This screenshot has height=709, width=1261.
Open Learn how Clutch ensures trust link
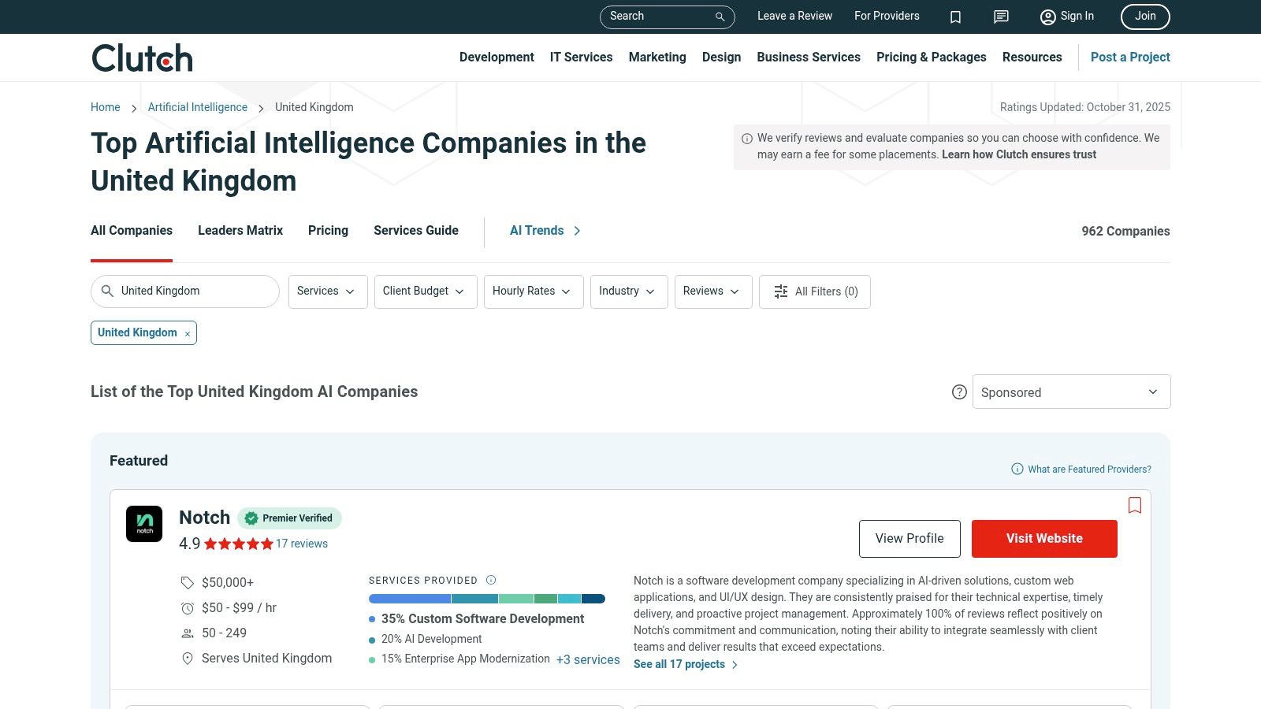[1018, 154]
